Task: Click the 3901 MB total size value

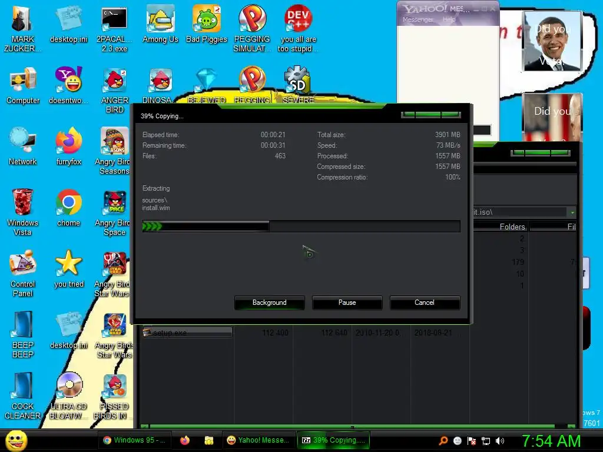Action: [448, 135]
